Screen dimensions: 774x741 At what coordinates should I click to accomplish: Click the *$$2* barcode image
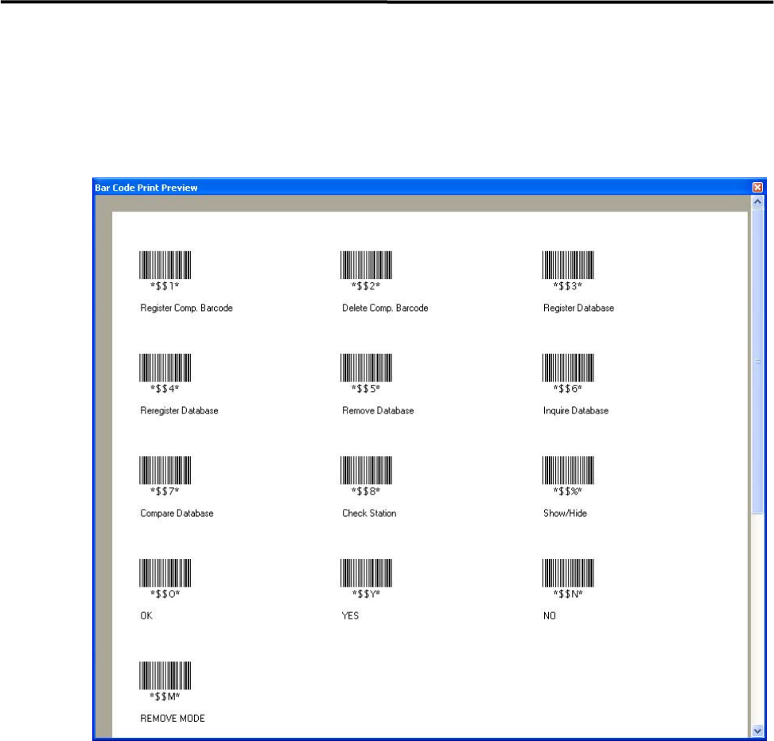click(366, 265)
